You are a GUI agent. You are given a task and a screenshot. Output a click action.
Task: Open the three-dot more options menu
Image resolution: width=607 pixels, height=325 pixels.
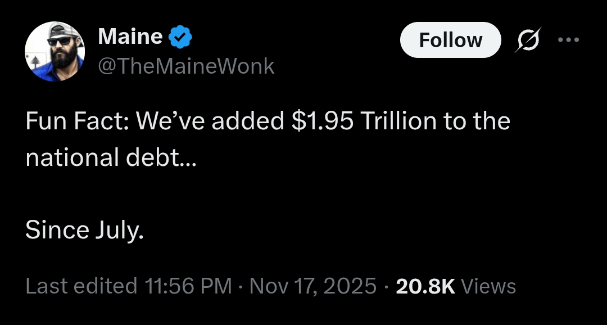click(568, 40)
